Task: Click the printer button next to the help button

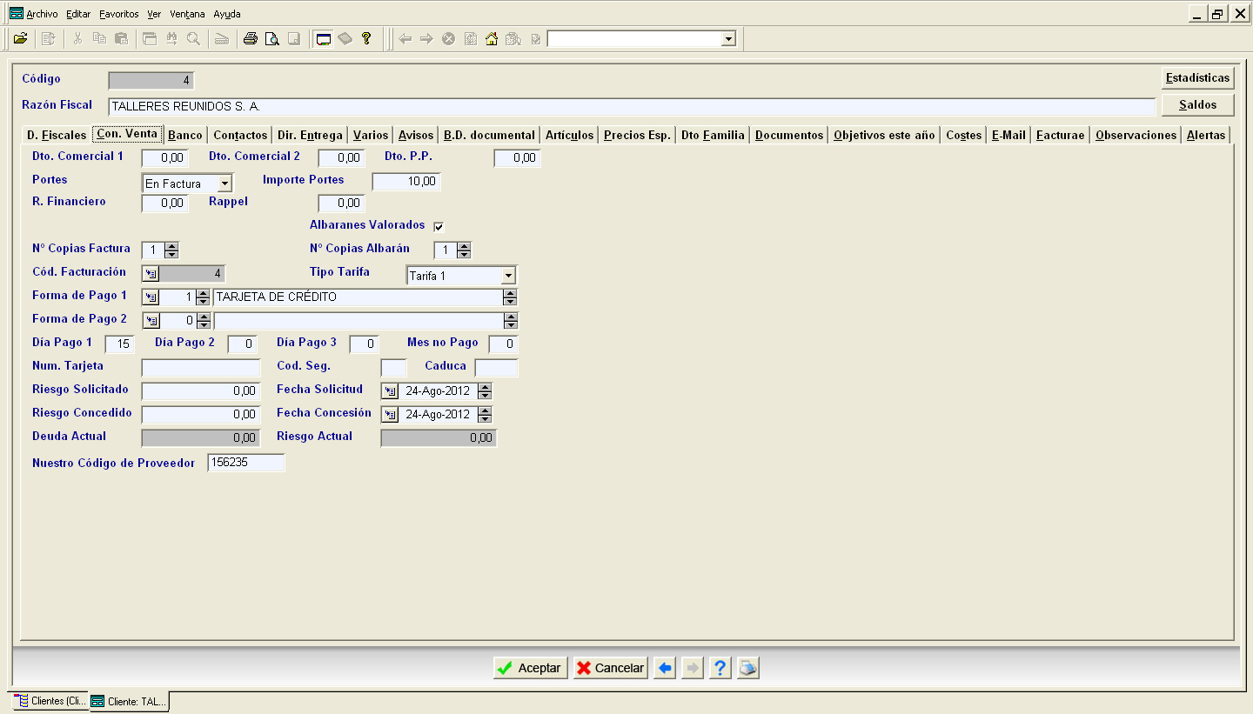Action: [748, 668]
